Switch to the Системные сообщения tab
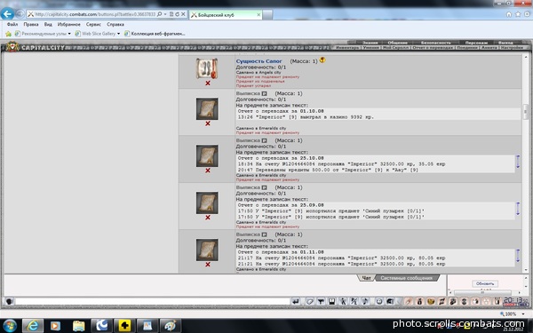This screenshot has width=533, height=333. (x=406, y=278)
